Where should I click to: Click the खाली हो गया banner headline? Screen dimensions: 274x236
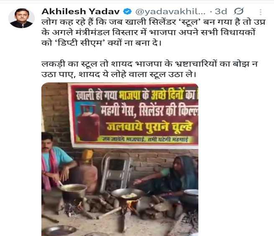point(97,95)
